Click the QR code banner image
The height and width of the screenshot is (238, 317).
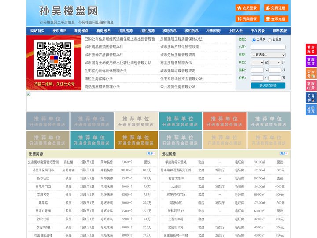pyautogui.click(x=54, y=63)
